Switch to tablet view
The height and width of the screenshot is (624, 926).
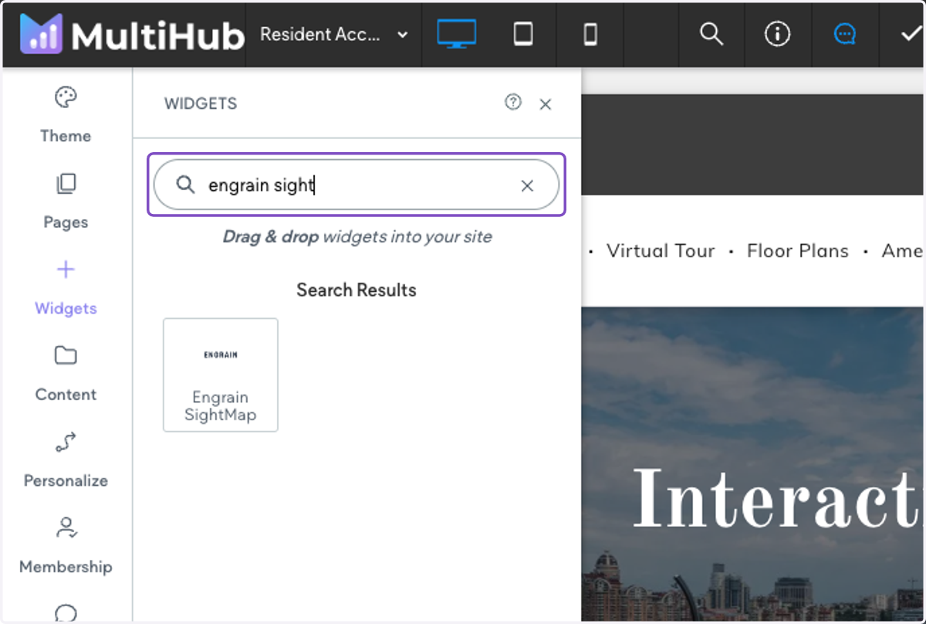click(x=523, y=35)
